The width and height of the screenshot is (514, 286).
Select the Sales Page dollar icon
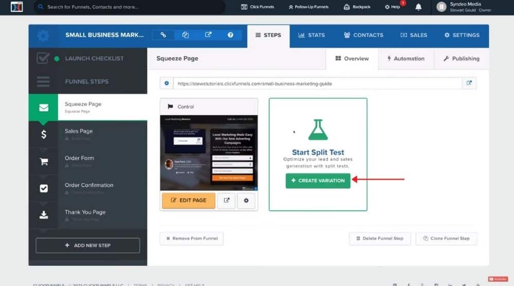pyautogui.click(x=44, y=134)
